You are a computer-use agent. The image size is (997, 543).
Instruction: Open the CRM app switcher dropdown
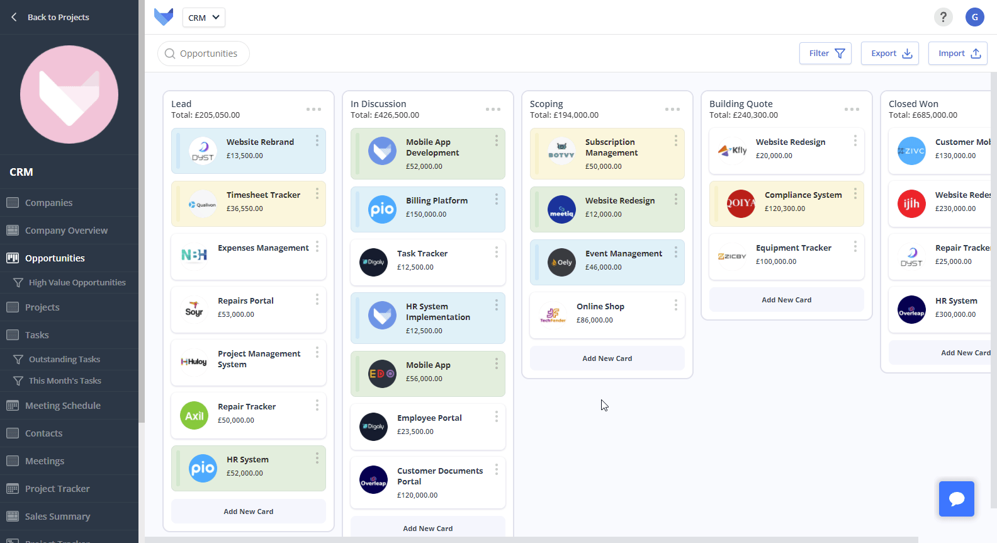(203, 18)
